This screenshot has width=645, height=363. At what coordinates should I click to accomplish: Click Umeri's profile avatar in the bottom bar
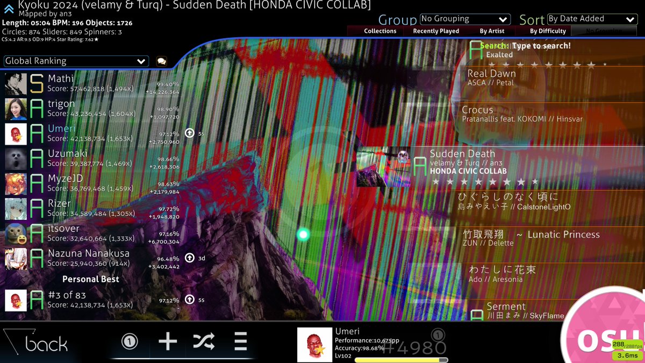pos(314,345)
